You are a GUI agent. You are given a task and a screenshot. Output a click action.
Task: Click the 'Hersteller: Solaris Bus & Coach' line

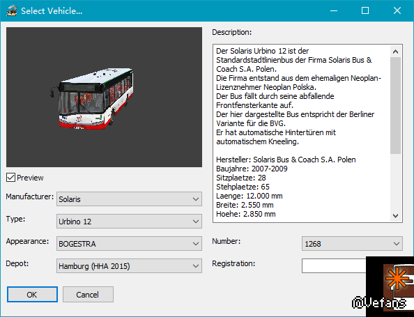point(286,160)
